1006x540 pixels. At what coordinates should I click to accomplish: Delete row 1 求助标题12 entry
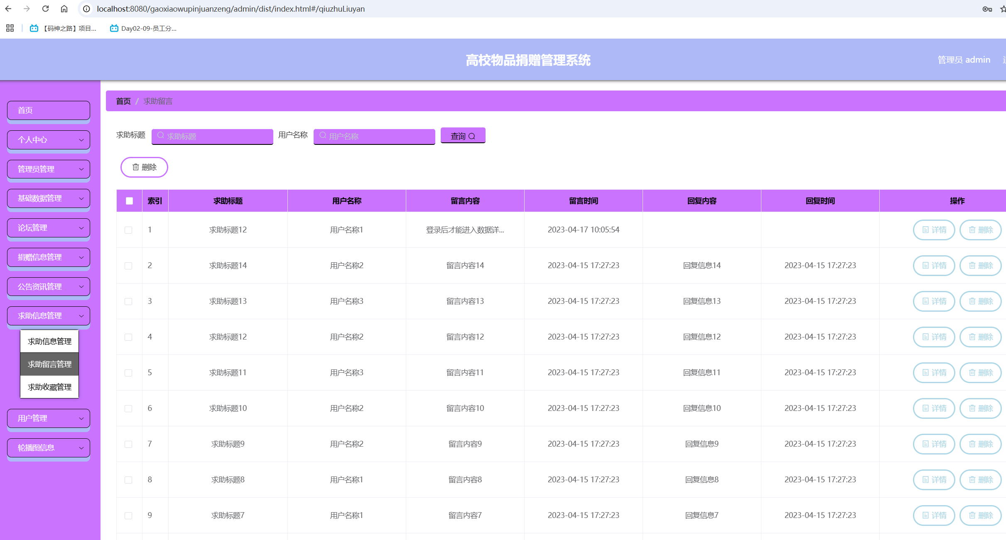point(980,230)
